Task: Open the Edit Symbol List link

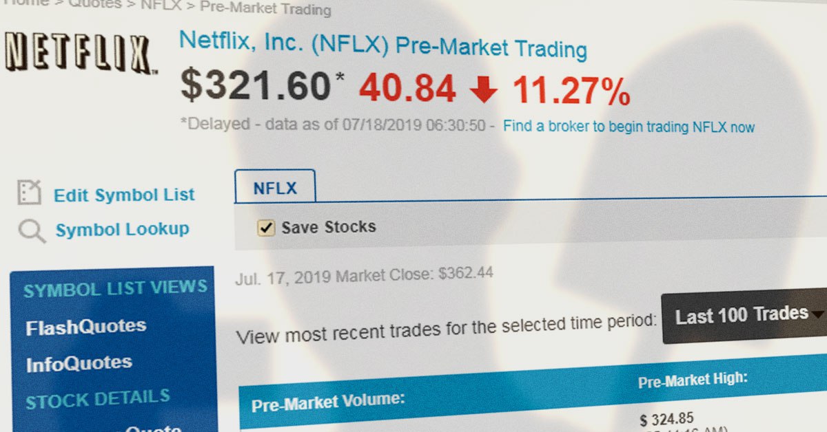Action: (x=124, y=195)
